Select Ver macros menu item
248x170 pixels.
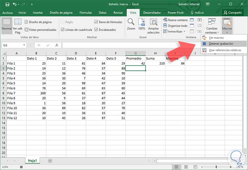click(x=224, y=38)
